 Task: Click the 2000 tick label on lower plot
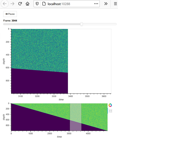tap(50, 133)
